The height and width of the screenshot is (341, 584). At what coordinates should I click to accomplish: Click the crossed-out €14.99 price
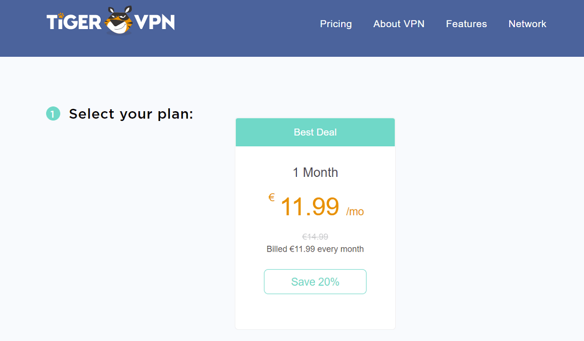(x=315, y=237)
